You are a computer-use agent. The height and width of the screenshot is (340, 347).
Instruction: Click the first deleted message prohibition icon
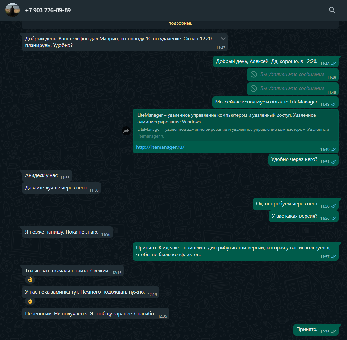[x=254, y=74]
